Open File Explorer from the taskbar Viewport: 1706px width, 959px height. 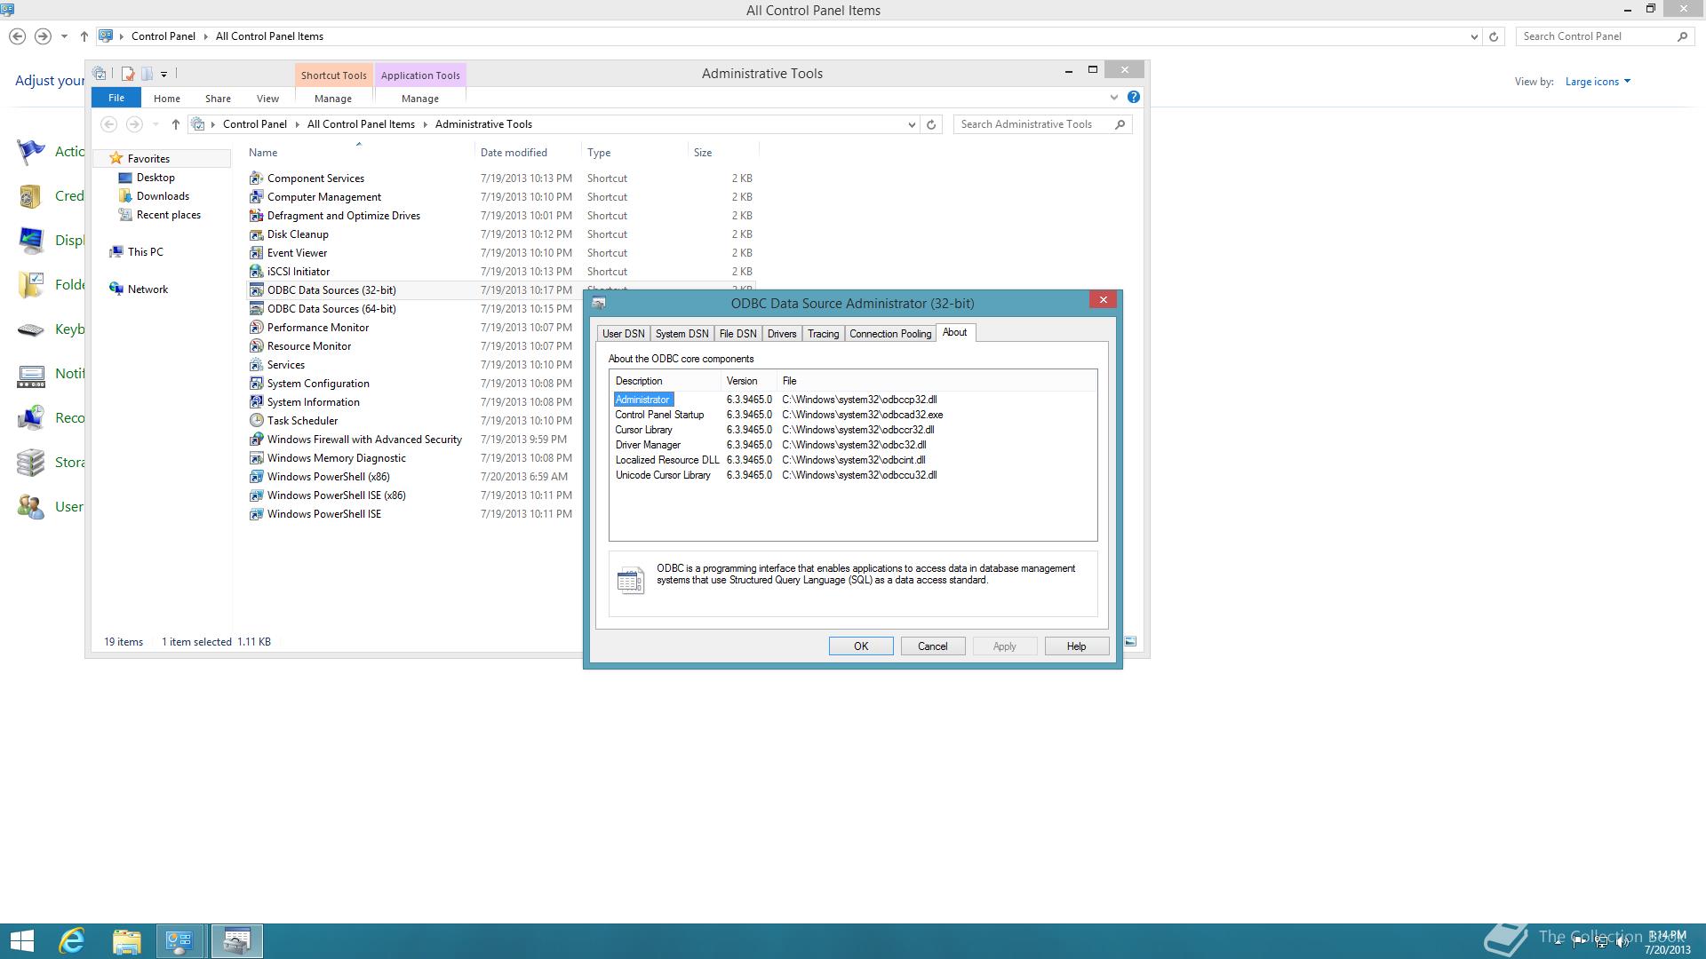(126, 940)
